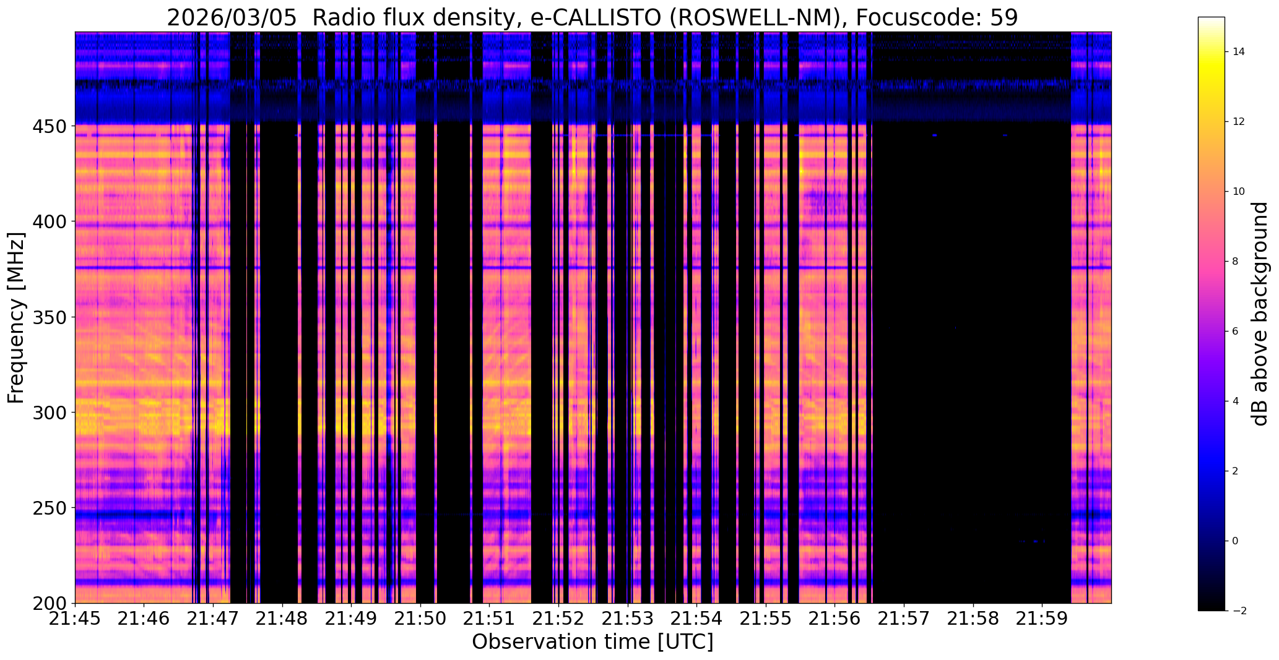Click the 'Observation time [UTC]' axis label
1279x660 pixels.
(x=592, y=642)
